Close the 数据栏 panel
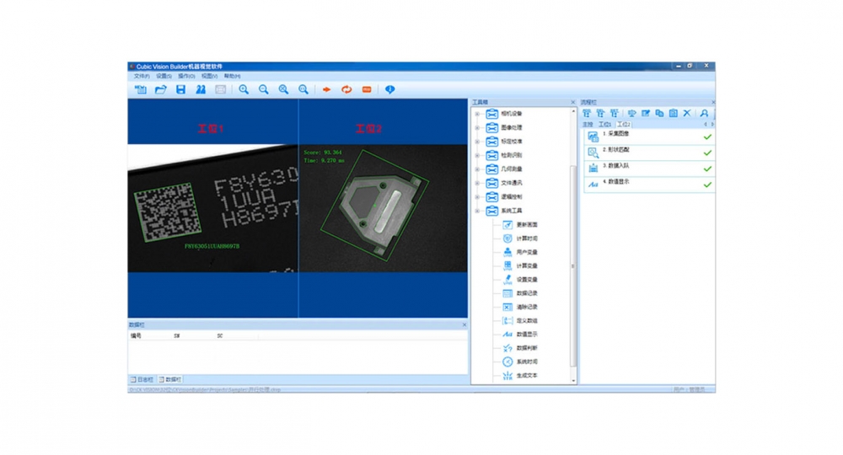The height and width of the screenshot is (455, 843). [x=464, y=324]
